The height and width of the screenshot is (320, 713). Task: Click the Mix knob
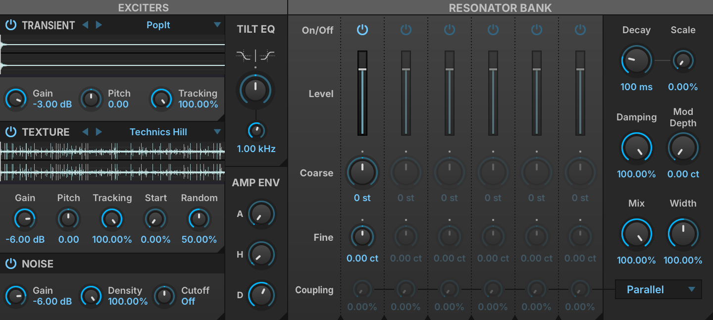click(637, 234)
